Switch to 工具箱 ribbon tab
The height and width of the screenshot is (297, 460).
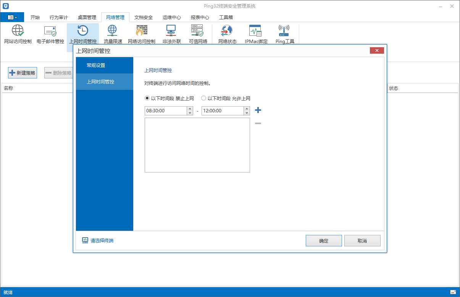tap(226, 17)
